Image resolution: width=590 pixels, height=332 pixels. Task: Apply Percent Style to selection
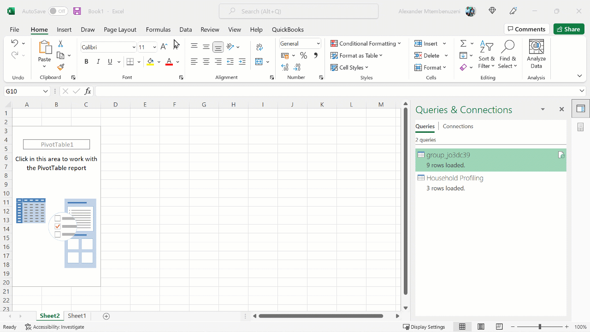(303, 55)
